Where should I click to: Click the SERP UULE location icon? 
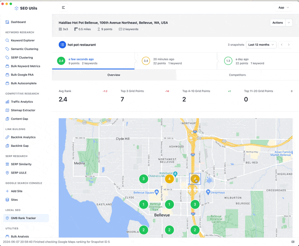pyautogui.click(x=7, y=173)
